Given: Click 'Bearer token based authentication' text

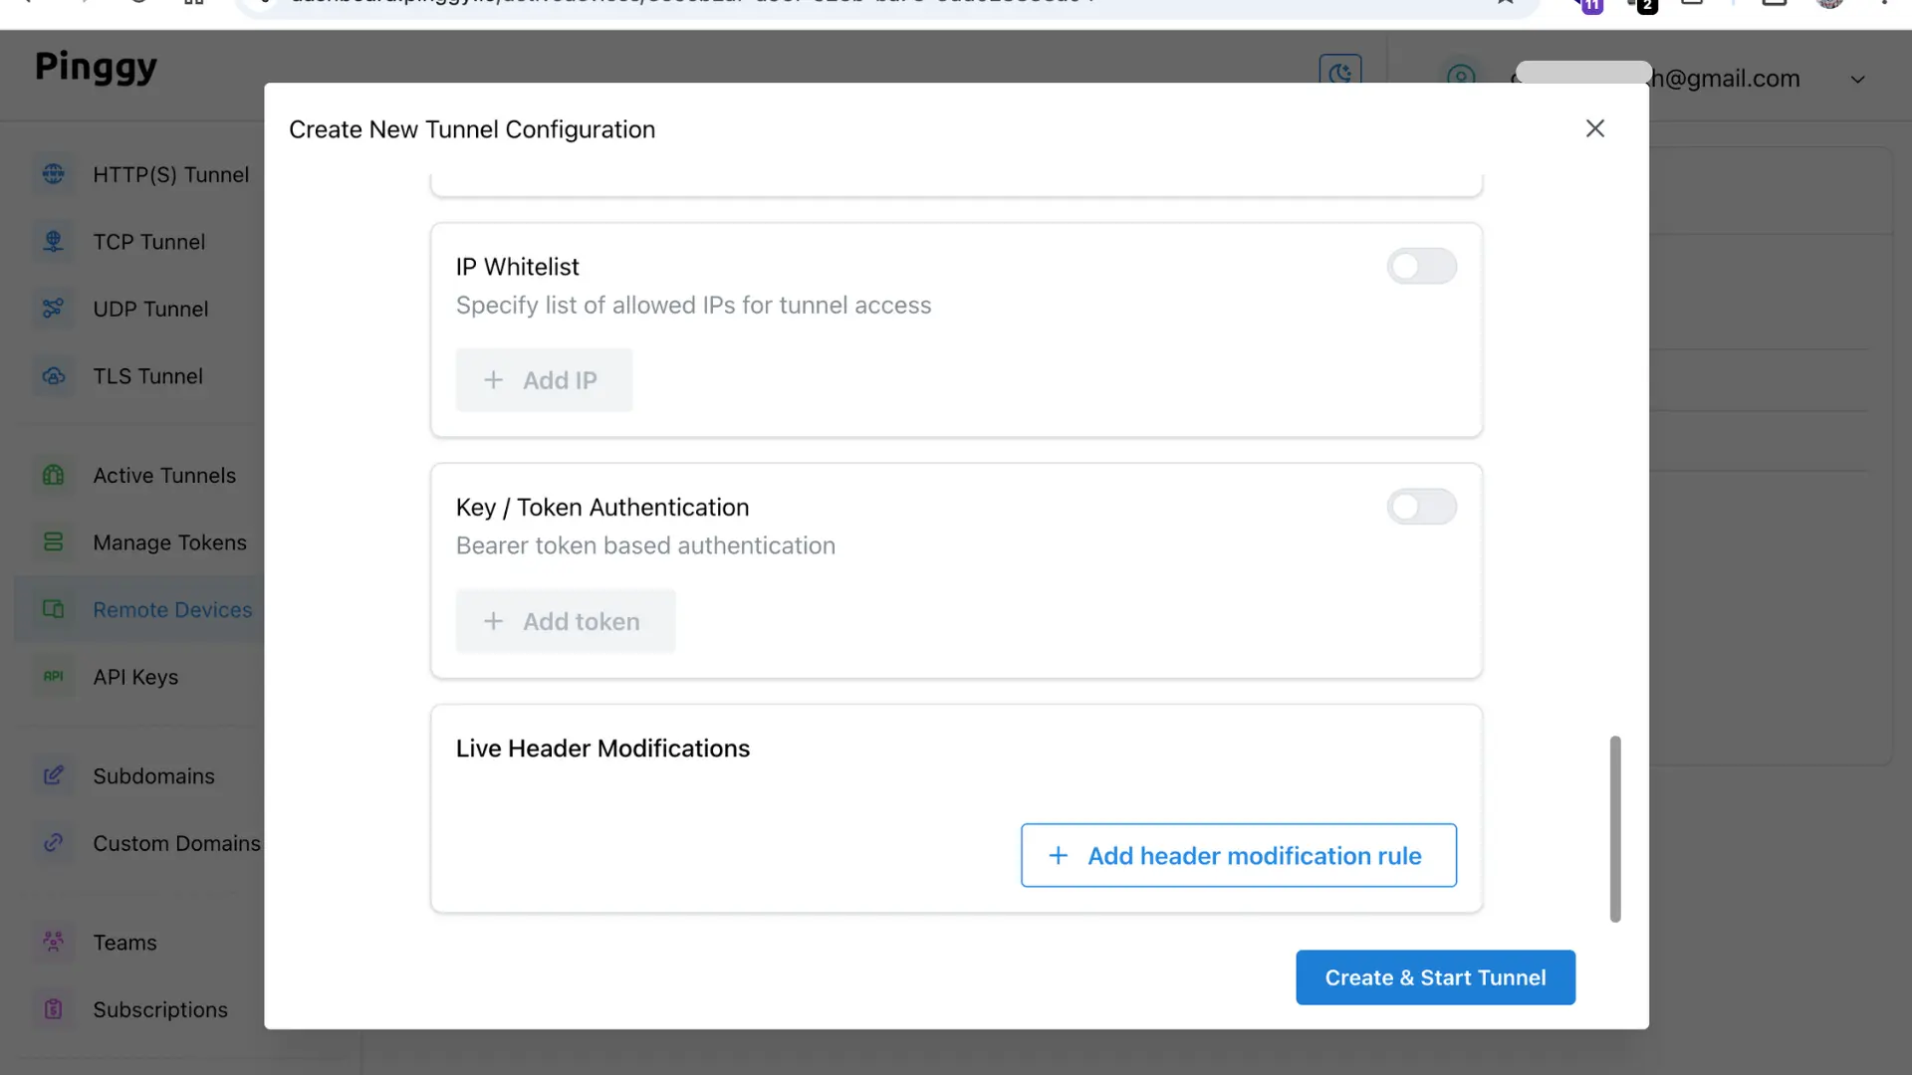Looking at the screenshot, I should point(645,545).
